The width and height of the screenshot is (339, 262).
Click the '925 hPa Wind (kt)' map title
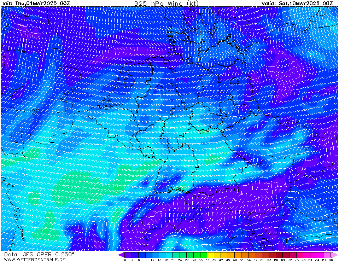tap(166, 3)
